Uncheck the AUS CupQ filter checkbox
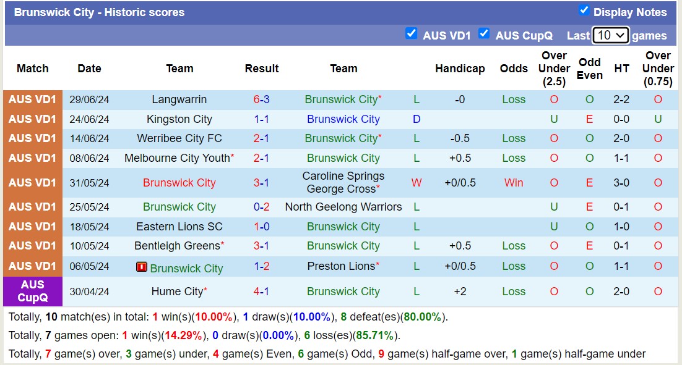This screenshot has width=682, height=365. [x=484, y=34]
